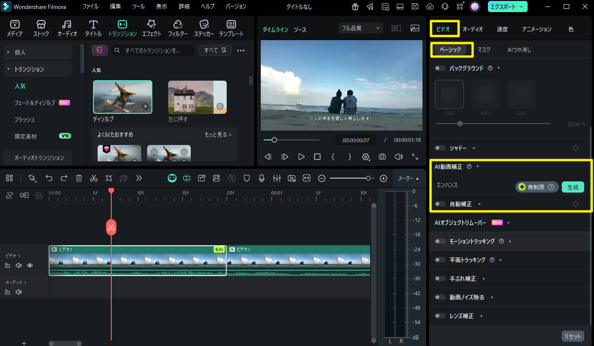Image resolution: width=594 pixels, height=346 pixels.
Task: Open the voiceover recording microphone icon
Action: 262,178
